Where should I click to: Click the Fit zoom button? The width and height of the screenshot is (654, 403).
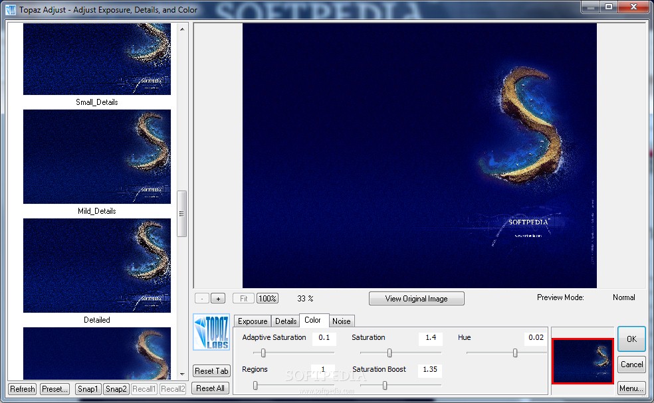[243, 298]
